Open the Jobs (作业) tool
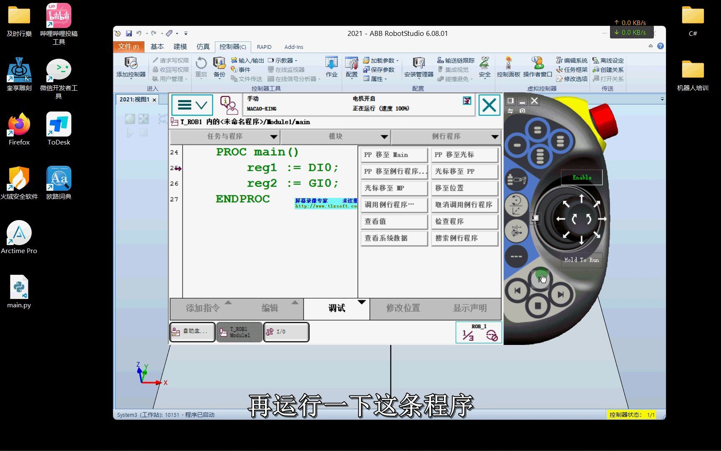This screenshot has height=451, width=721. [332, 67]
